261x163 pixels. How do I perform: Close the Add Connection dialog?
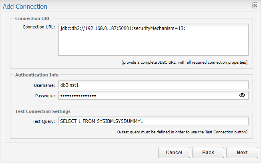(x=255, y=6)
